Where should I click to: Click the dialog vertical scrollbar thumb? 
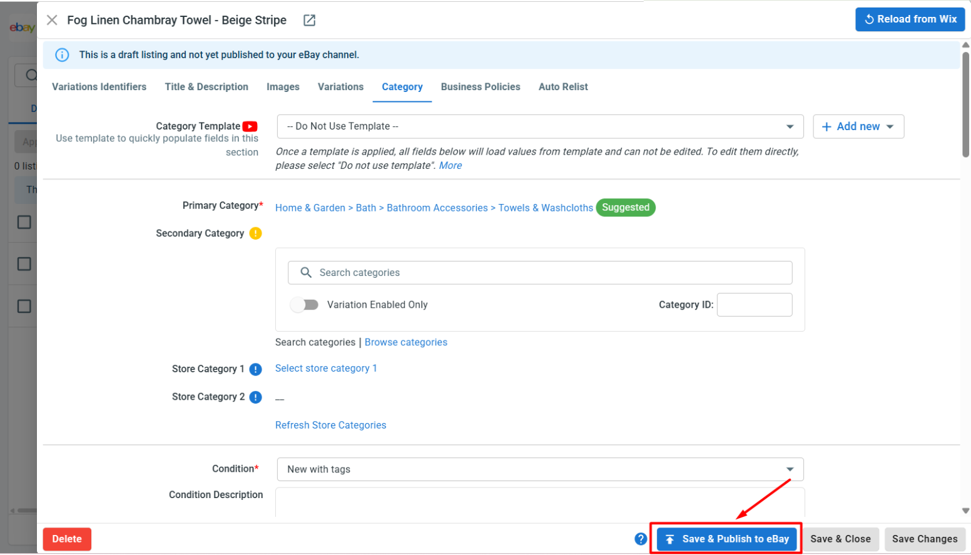click(x=966, y=104)
